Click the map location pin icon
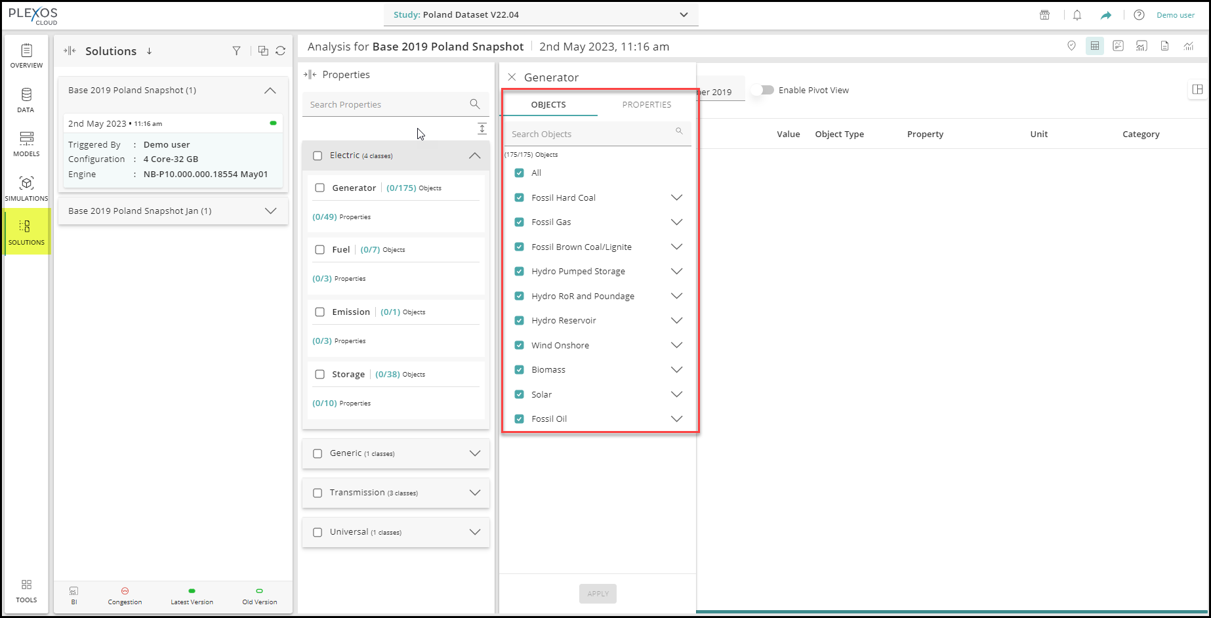The height and width of the screenshot is (618, 1211). (x=1071, y=46)
